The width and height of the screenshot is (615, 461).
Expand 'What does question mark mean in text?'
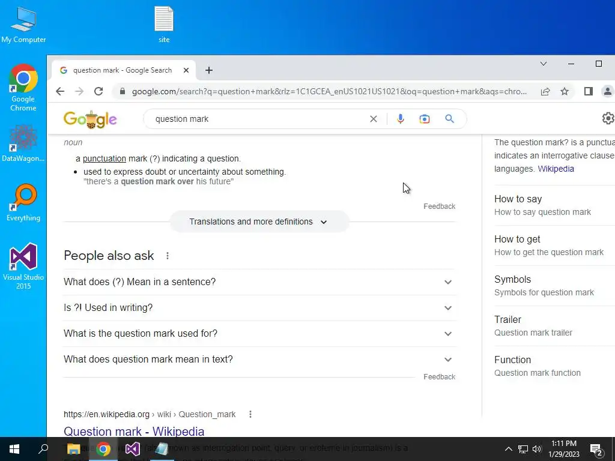tap(259, 360)
